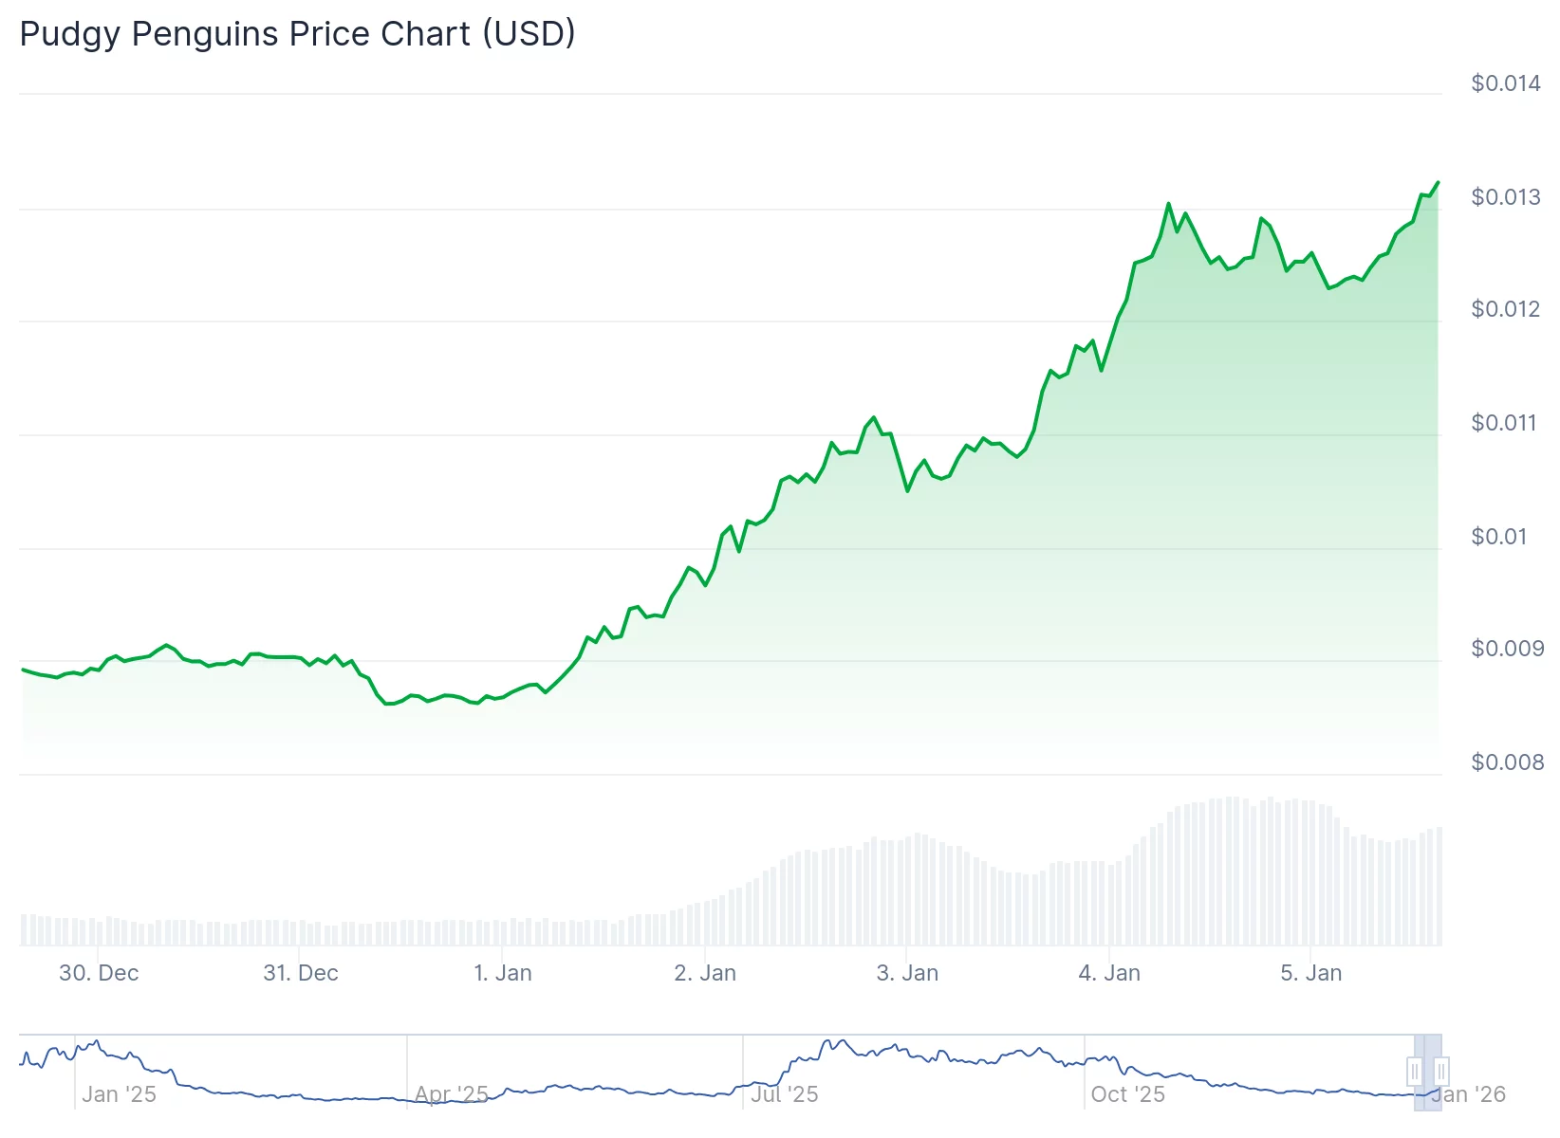1560x1138 pixels.
Task: Click the left range navigator handle
Action: click(x=1415, y=1072)
